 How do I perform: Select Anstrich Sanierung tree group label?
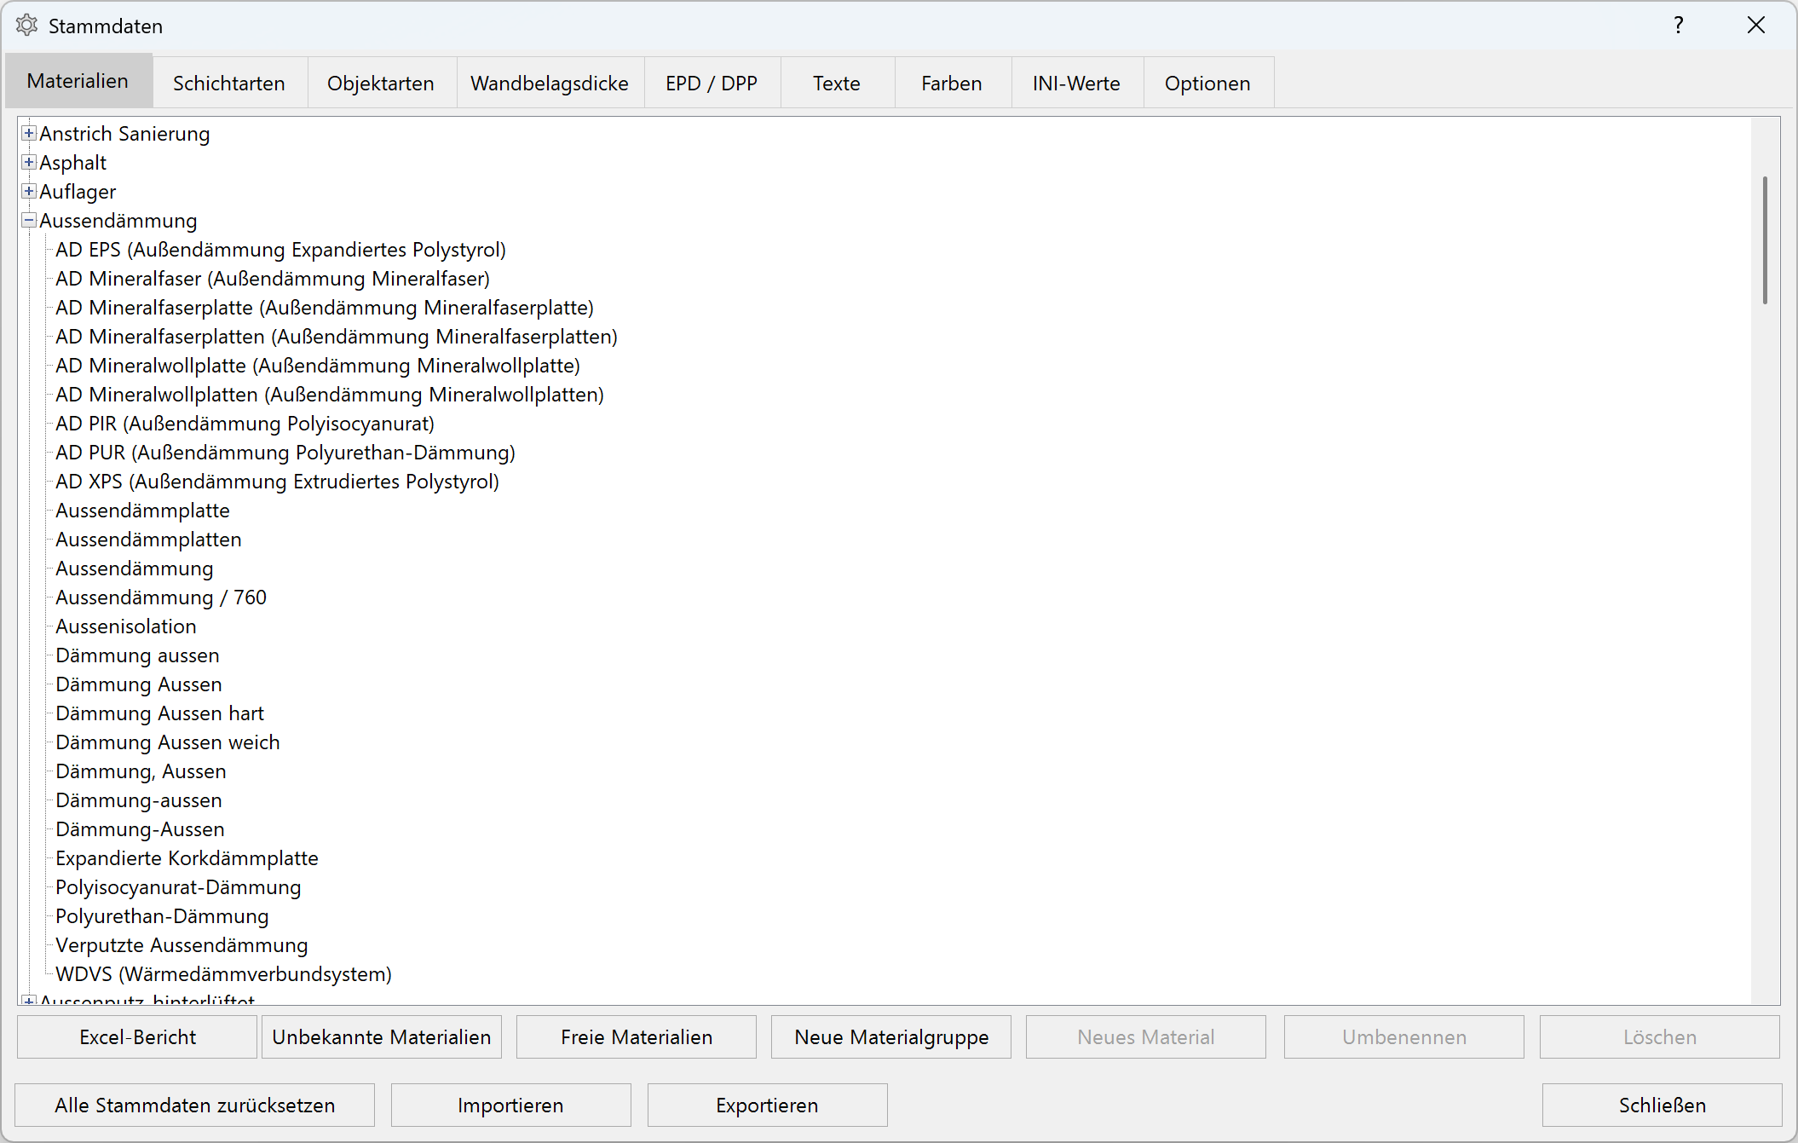coord(124,134)
